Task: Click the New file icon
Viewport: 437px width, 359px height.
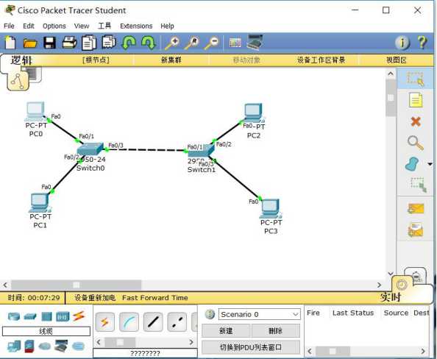Action: (10, 43)
